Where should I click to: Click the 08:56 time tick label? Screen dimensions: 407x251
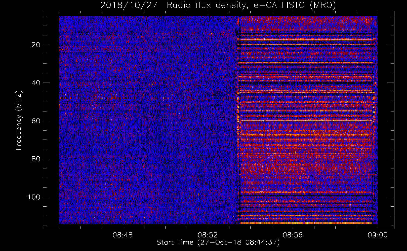(293, 235)
